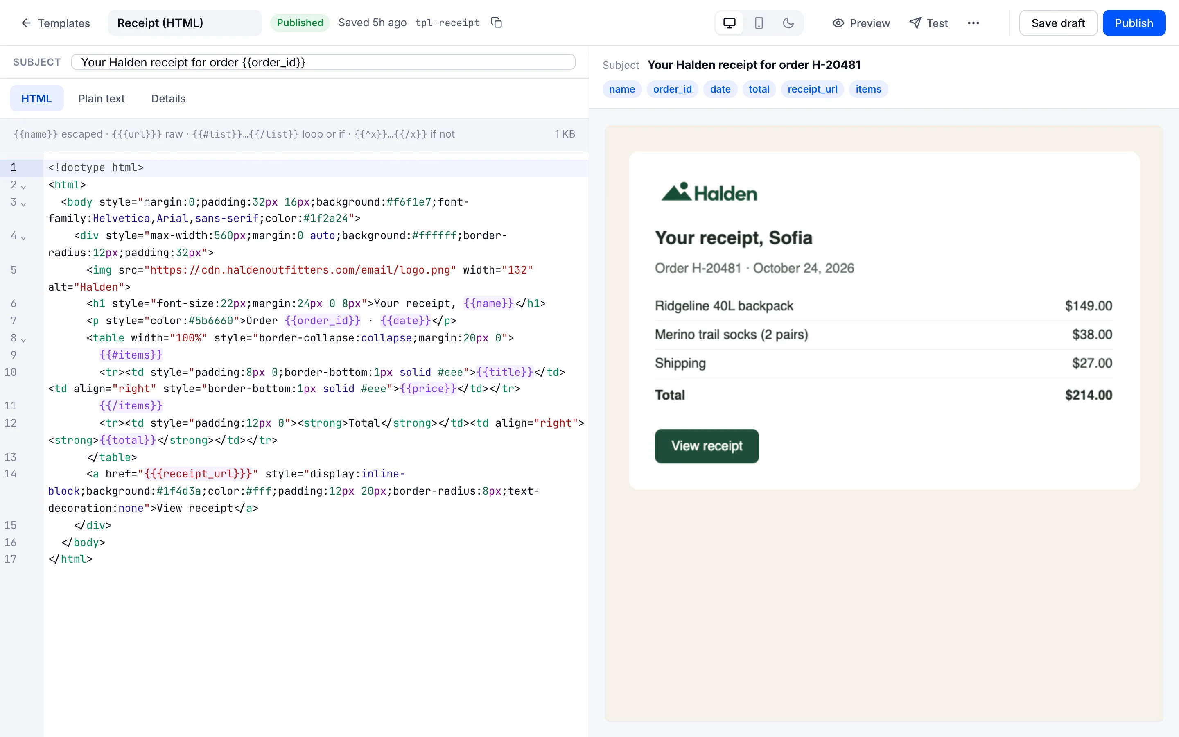
Task: Click the total variable chip
Action: click(759, 89)
